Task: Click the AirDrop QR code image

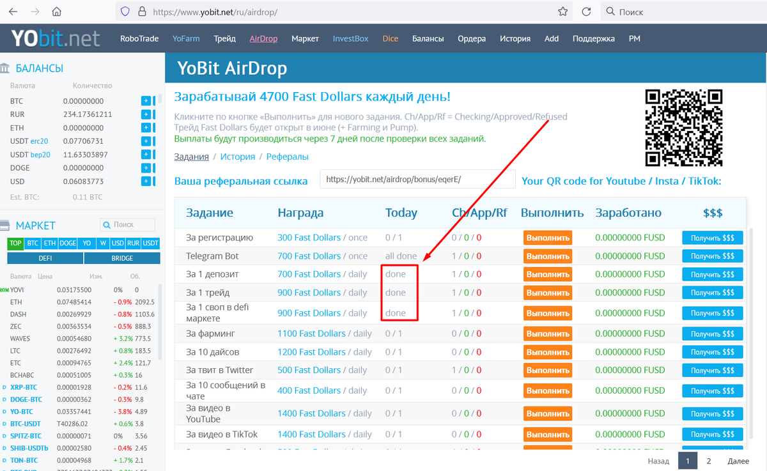Action: click(x=683, y=128)
